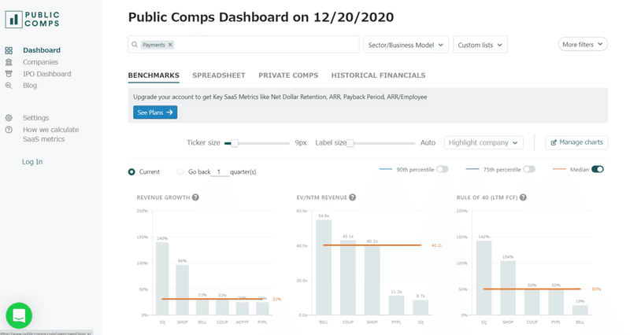Enable the 90th percentile toggle

click(x=443, y=169)
